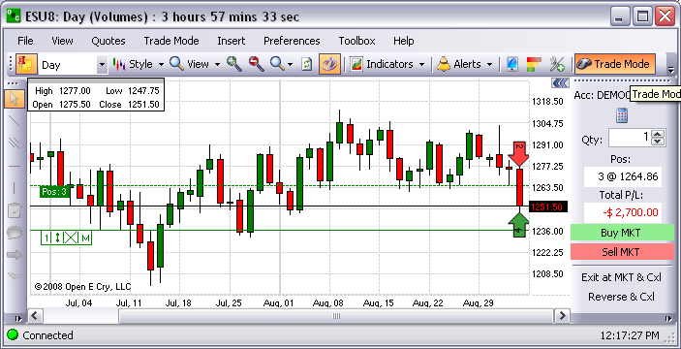
Task: Select the line drawing tool
Action: 14,121
